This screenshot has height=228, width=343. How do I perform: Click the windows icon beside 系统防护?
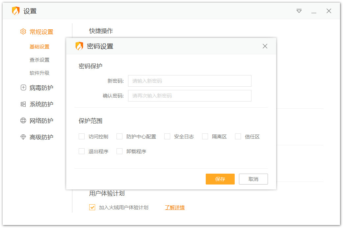click(x=23, y=104)
